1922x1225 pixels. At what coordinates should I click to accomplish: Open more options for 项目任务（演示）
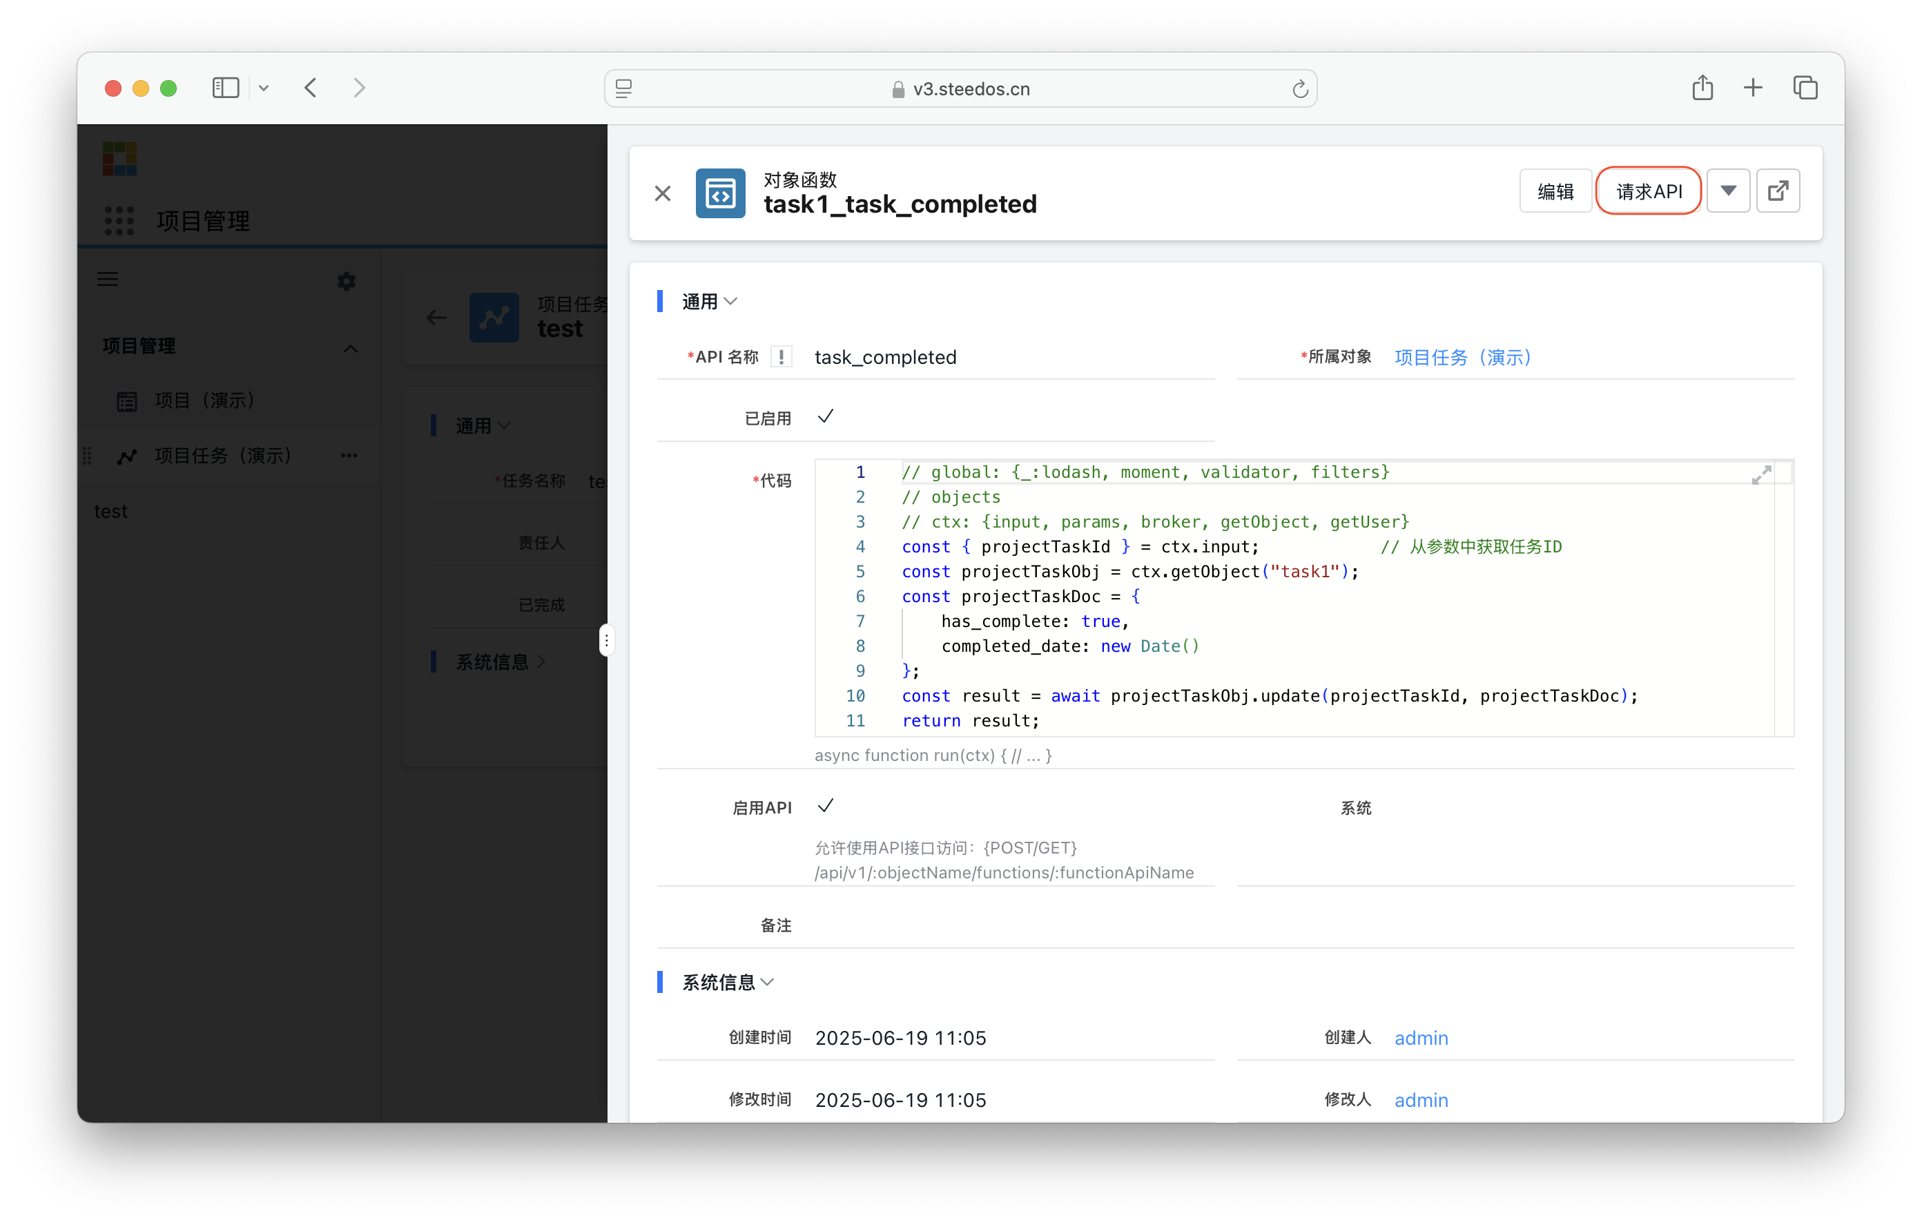[349, 455]
